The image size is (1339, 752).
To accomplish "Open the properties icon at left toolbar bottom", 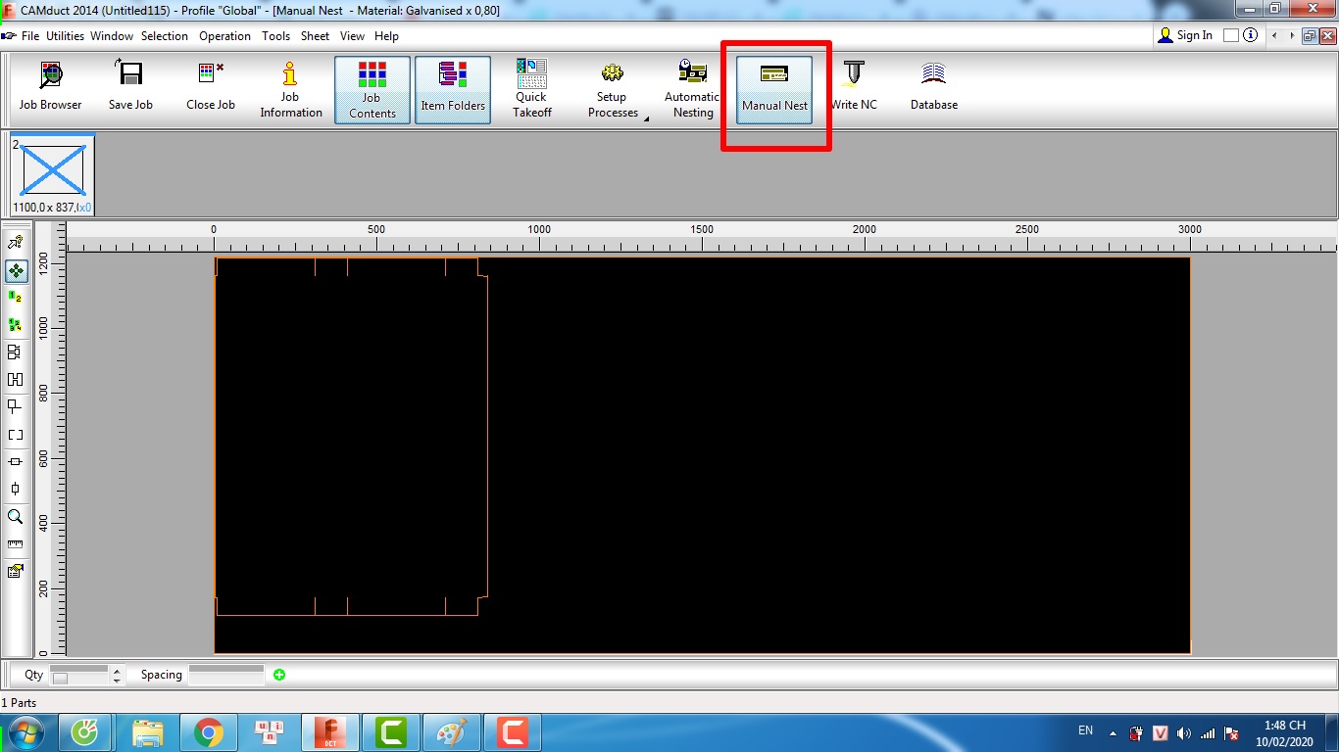I will pyautogui.click(x=15, y=571).
